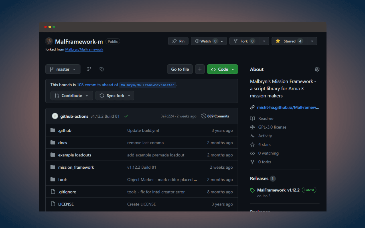The height and width of the screenshot is (228, 365).
Task: Pin this repository
Action: [x=178, y=41]
